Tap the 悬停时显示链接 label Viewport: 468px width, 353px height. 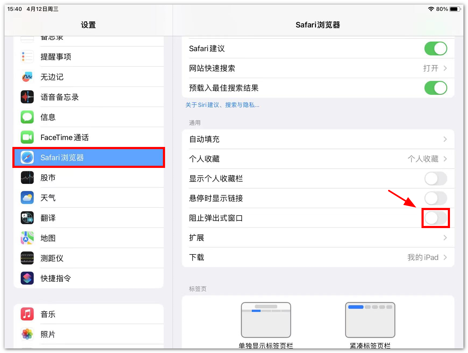pos(216,198)
